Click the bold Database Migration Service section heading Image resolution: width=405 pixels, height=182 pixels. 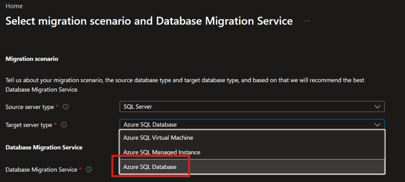44,147
